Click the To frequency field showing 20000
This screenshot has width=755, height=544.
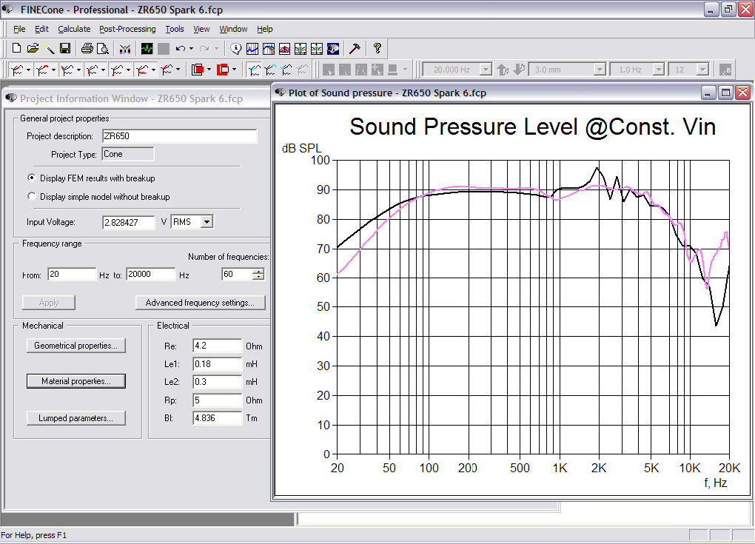tap(151, 275)
